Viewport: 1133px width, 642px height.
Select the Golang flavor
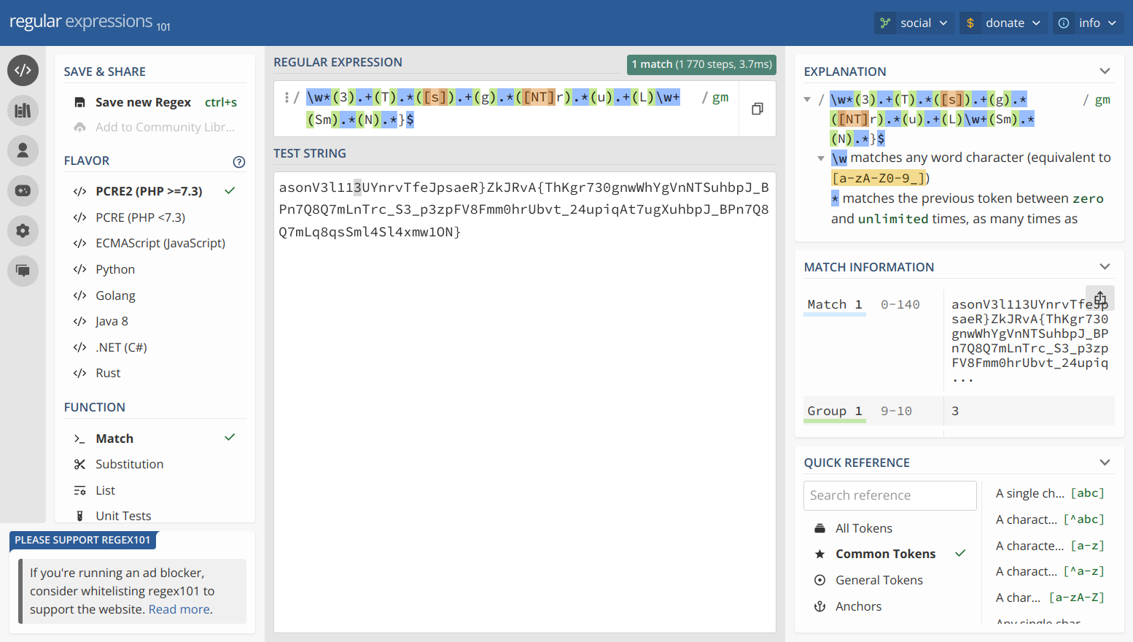115,295
